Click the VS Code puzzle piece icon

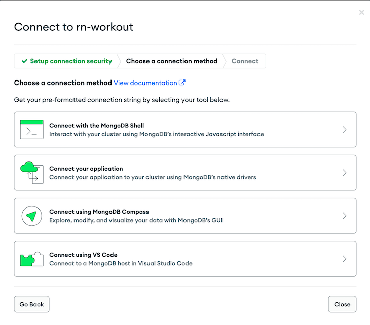click(x=32, y=259)
